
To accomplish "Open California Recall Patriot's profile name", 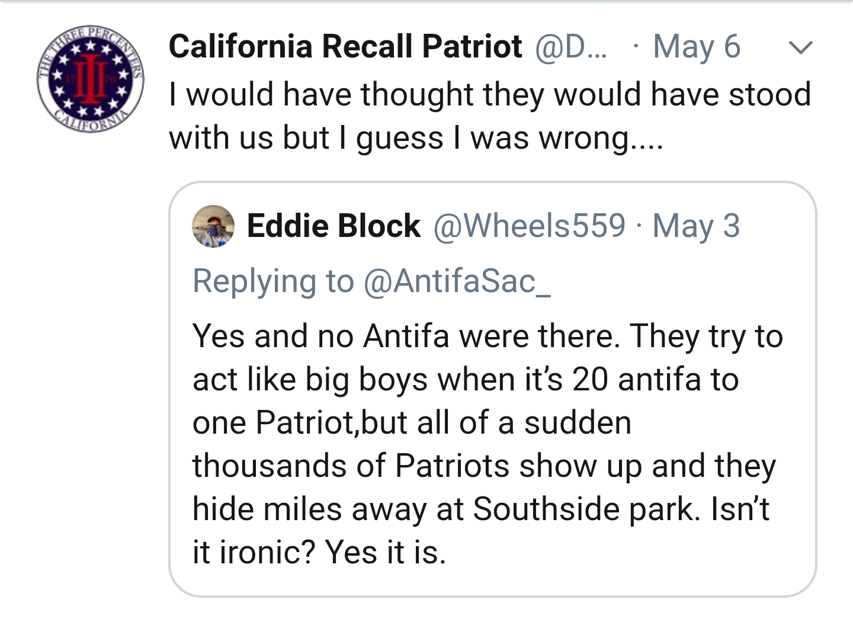I will pos(345,47).
